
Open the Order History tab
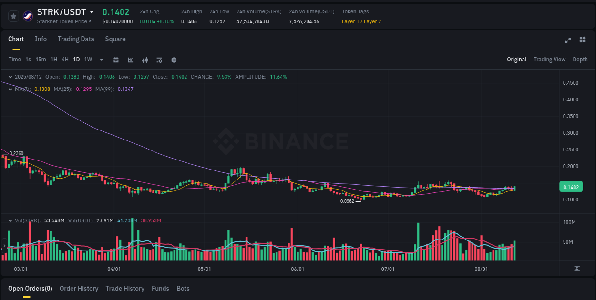[79, 288]
